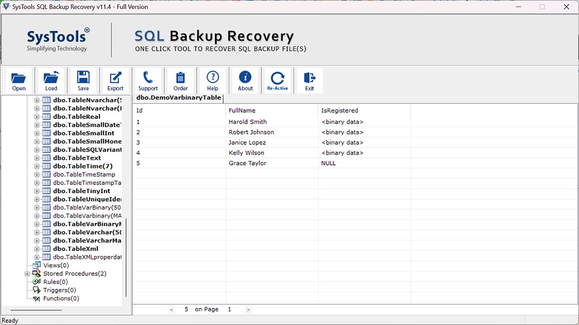Screen dimensions: 579x325
Task: Select the dbo.TableVarBinaryM table label
Action: [x=87, y=224]
